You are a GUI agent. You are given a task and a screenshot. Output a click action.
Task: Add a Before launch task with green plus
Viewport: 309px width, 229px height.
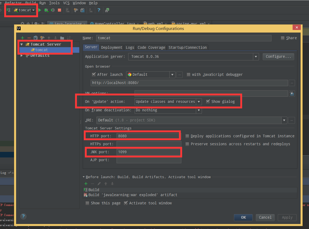point(86,184)
